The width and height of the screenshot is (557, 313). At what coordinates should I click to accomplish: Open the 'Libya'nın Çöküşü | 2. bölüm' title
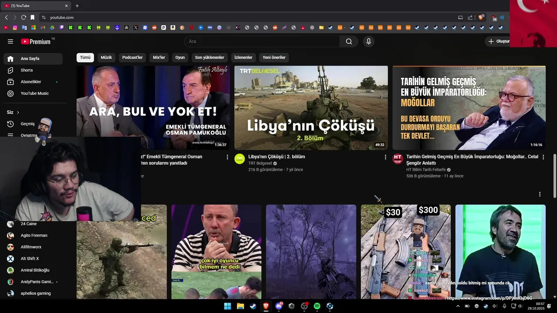276,156
